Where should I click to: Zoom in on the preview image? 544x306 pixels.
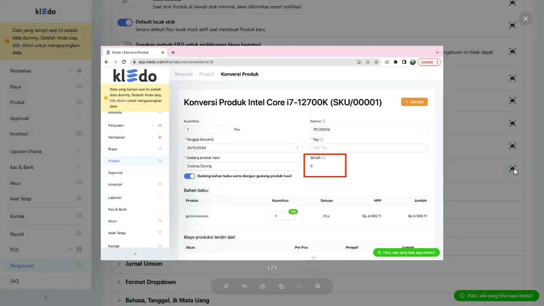(x=317, y=286)
